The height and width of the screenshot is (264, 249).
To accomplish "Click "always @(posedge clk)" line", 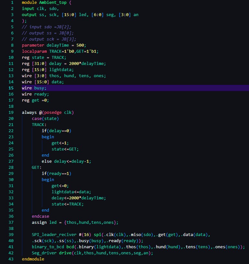I will tap(48, 113).
